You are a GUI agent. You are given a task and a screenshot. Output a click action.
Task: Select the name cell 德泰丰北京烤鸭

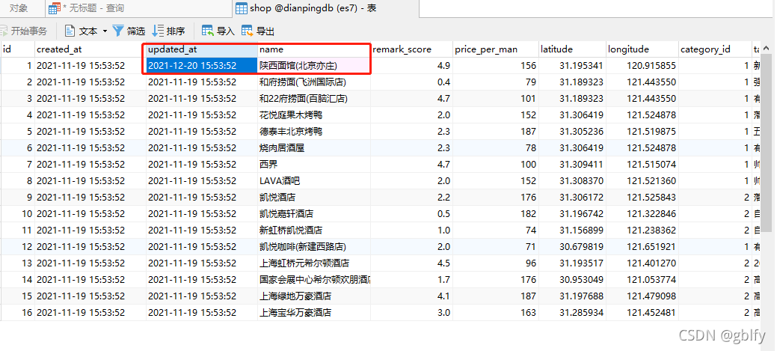coord(313,132)
